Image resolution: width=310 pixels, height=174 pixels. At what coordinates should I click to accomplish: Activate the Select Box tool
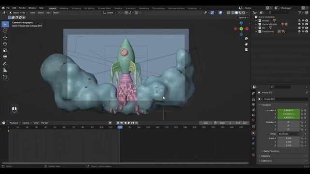5,24
